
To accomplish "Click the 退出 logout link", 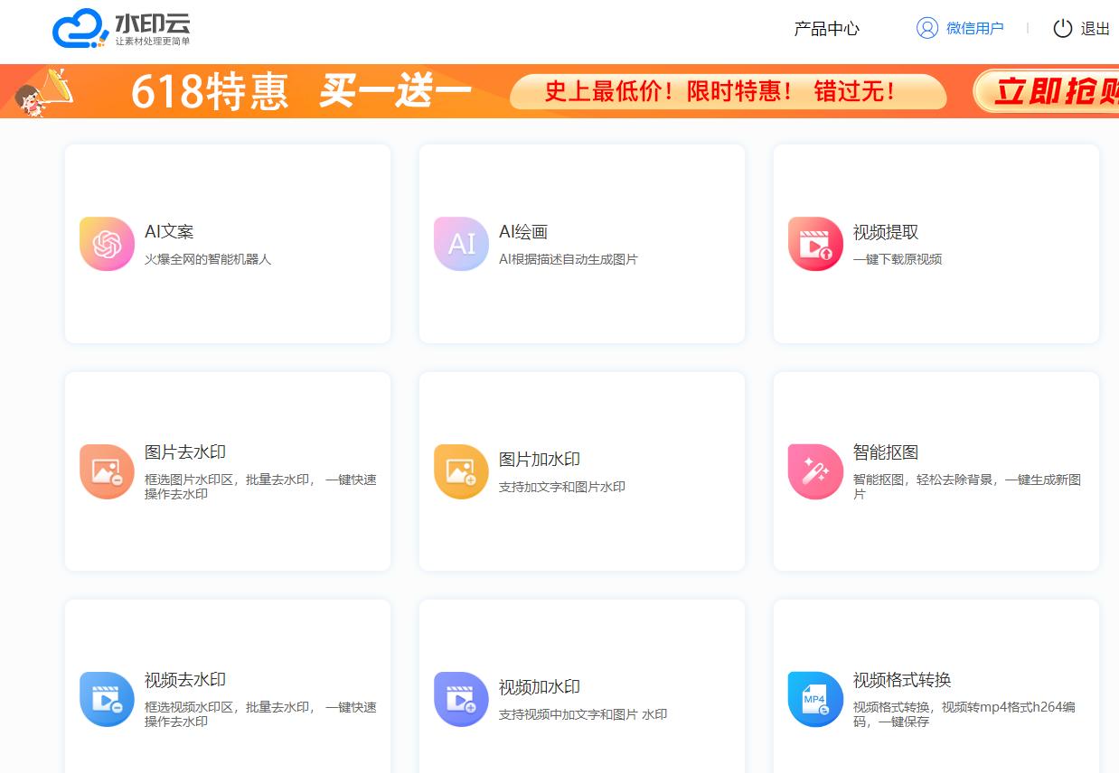I will point(1096,29).
